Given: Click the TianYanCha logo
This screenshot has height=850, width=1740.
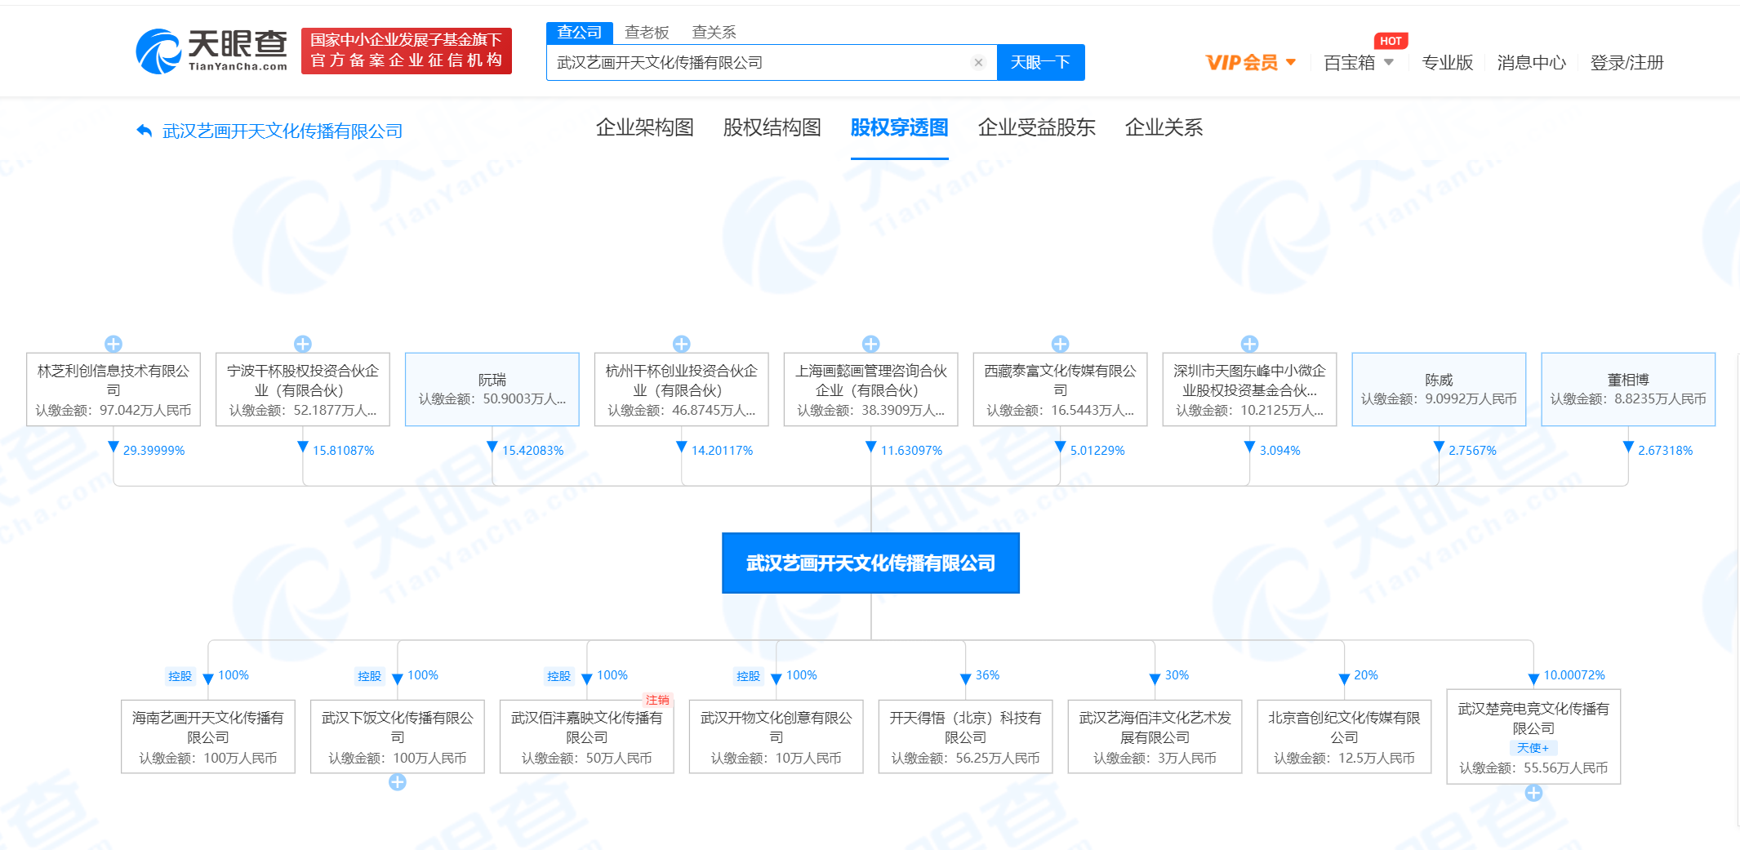Looking at the screenshot, I should 211,51.
